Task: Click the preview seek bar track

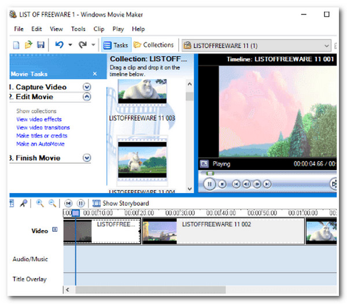Action: 268,173
